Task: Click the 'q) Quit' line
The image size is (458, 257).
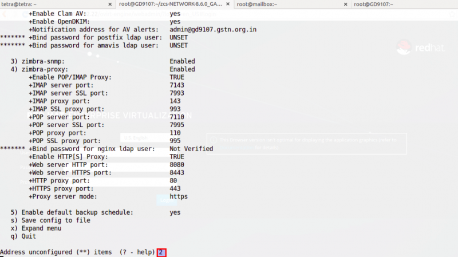Action: click(23, 236)
